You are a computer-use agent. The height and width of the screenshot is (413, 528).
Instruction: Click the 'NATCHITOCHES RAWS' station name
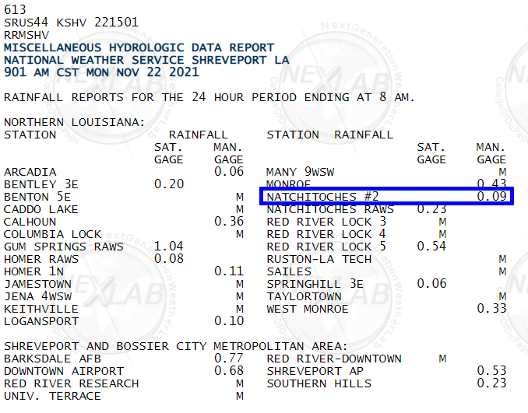click(330, 209)
